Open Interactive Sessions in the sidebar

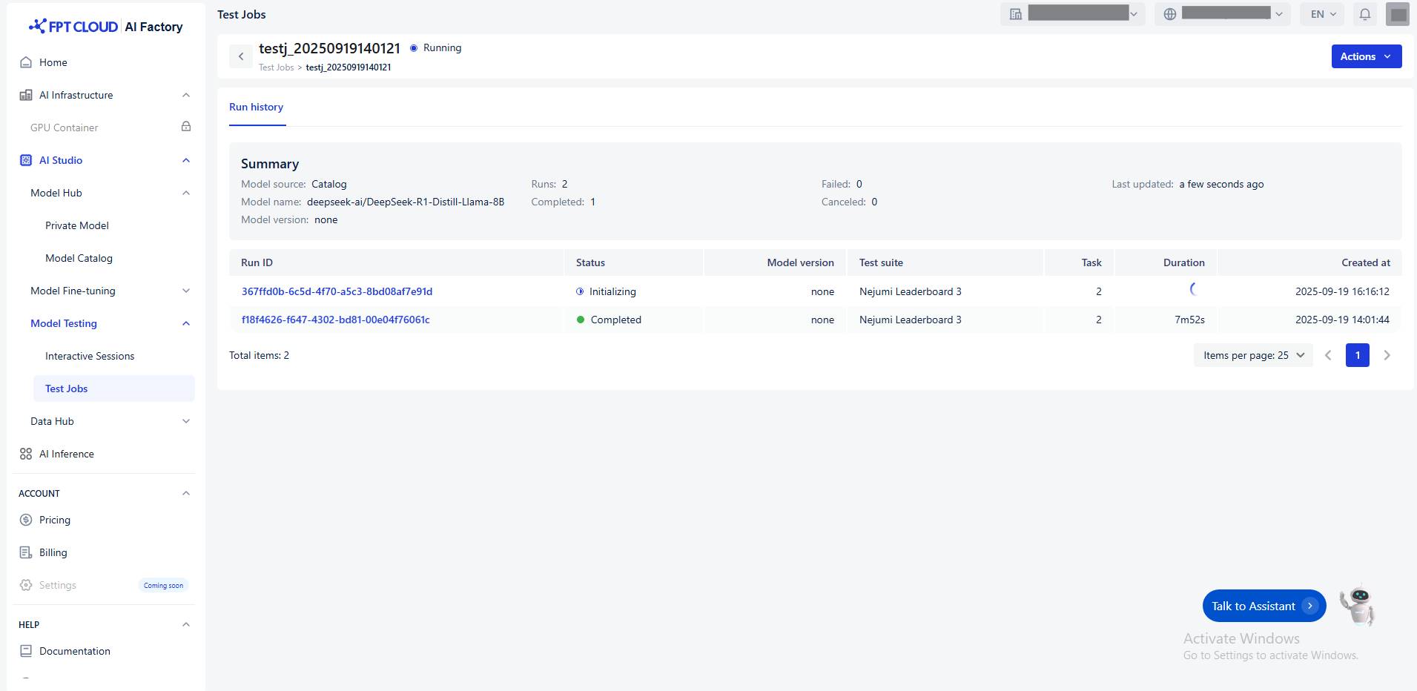(x=90, y=356)
